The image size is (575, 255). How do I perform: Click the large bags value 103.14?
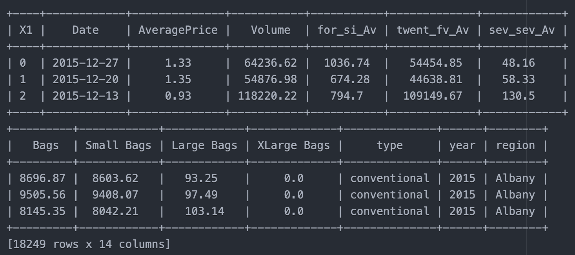pyautogui.click(x=204, y=211)
